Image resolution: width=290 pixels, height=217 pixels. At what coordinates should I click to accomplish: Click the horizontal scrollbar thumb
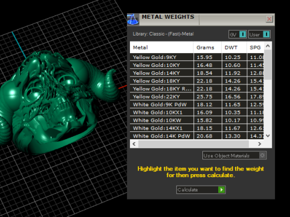(193, 144)
